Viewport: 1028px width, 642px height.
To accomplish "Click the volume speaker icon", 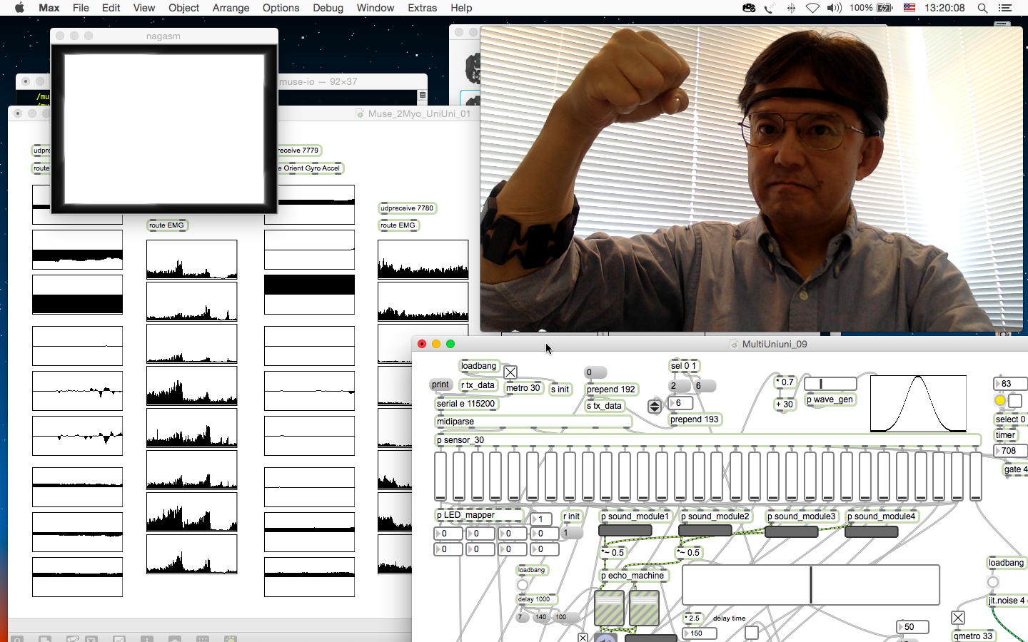I will click(834, 8).
